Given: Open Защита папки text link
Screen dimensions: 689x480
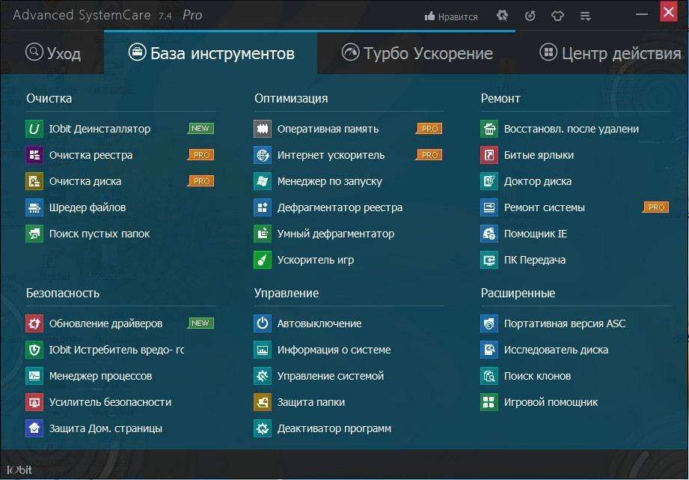Looking at the screenshot, I should click(x=310, y=402).
